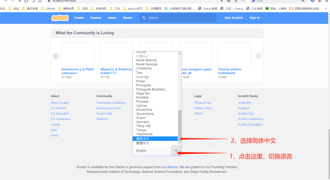Image resolution: width=330 pixels, height=180 pixels.
Task: Select Português Brasileiro in the language list
Action: 155,89
